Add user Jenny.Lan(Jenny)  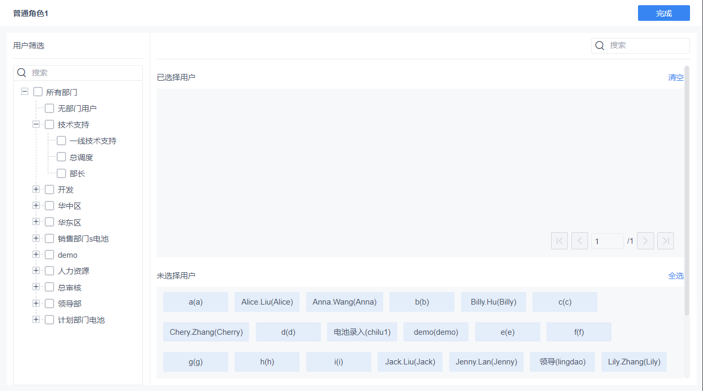click(486, 362)
